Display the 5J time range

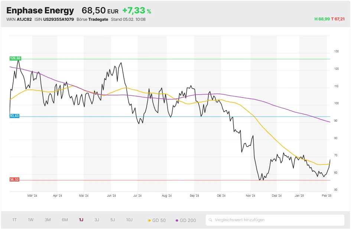coord(113,220)
